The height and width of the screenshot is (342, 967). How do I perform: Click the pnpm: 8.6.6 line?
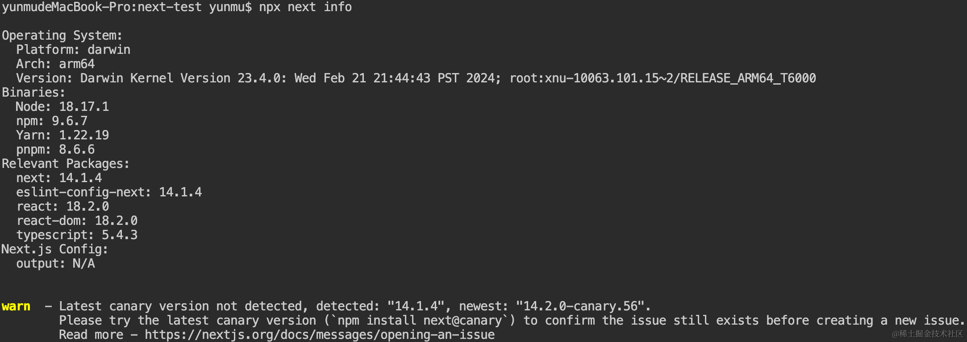[x=55, y=150]
